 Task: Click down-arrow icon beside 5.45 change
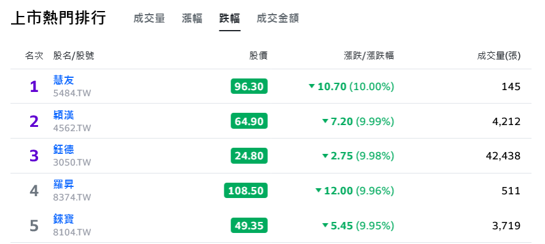(325, 225)
